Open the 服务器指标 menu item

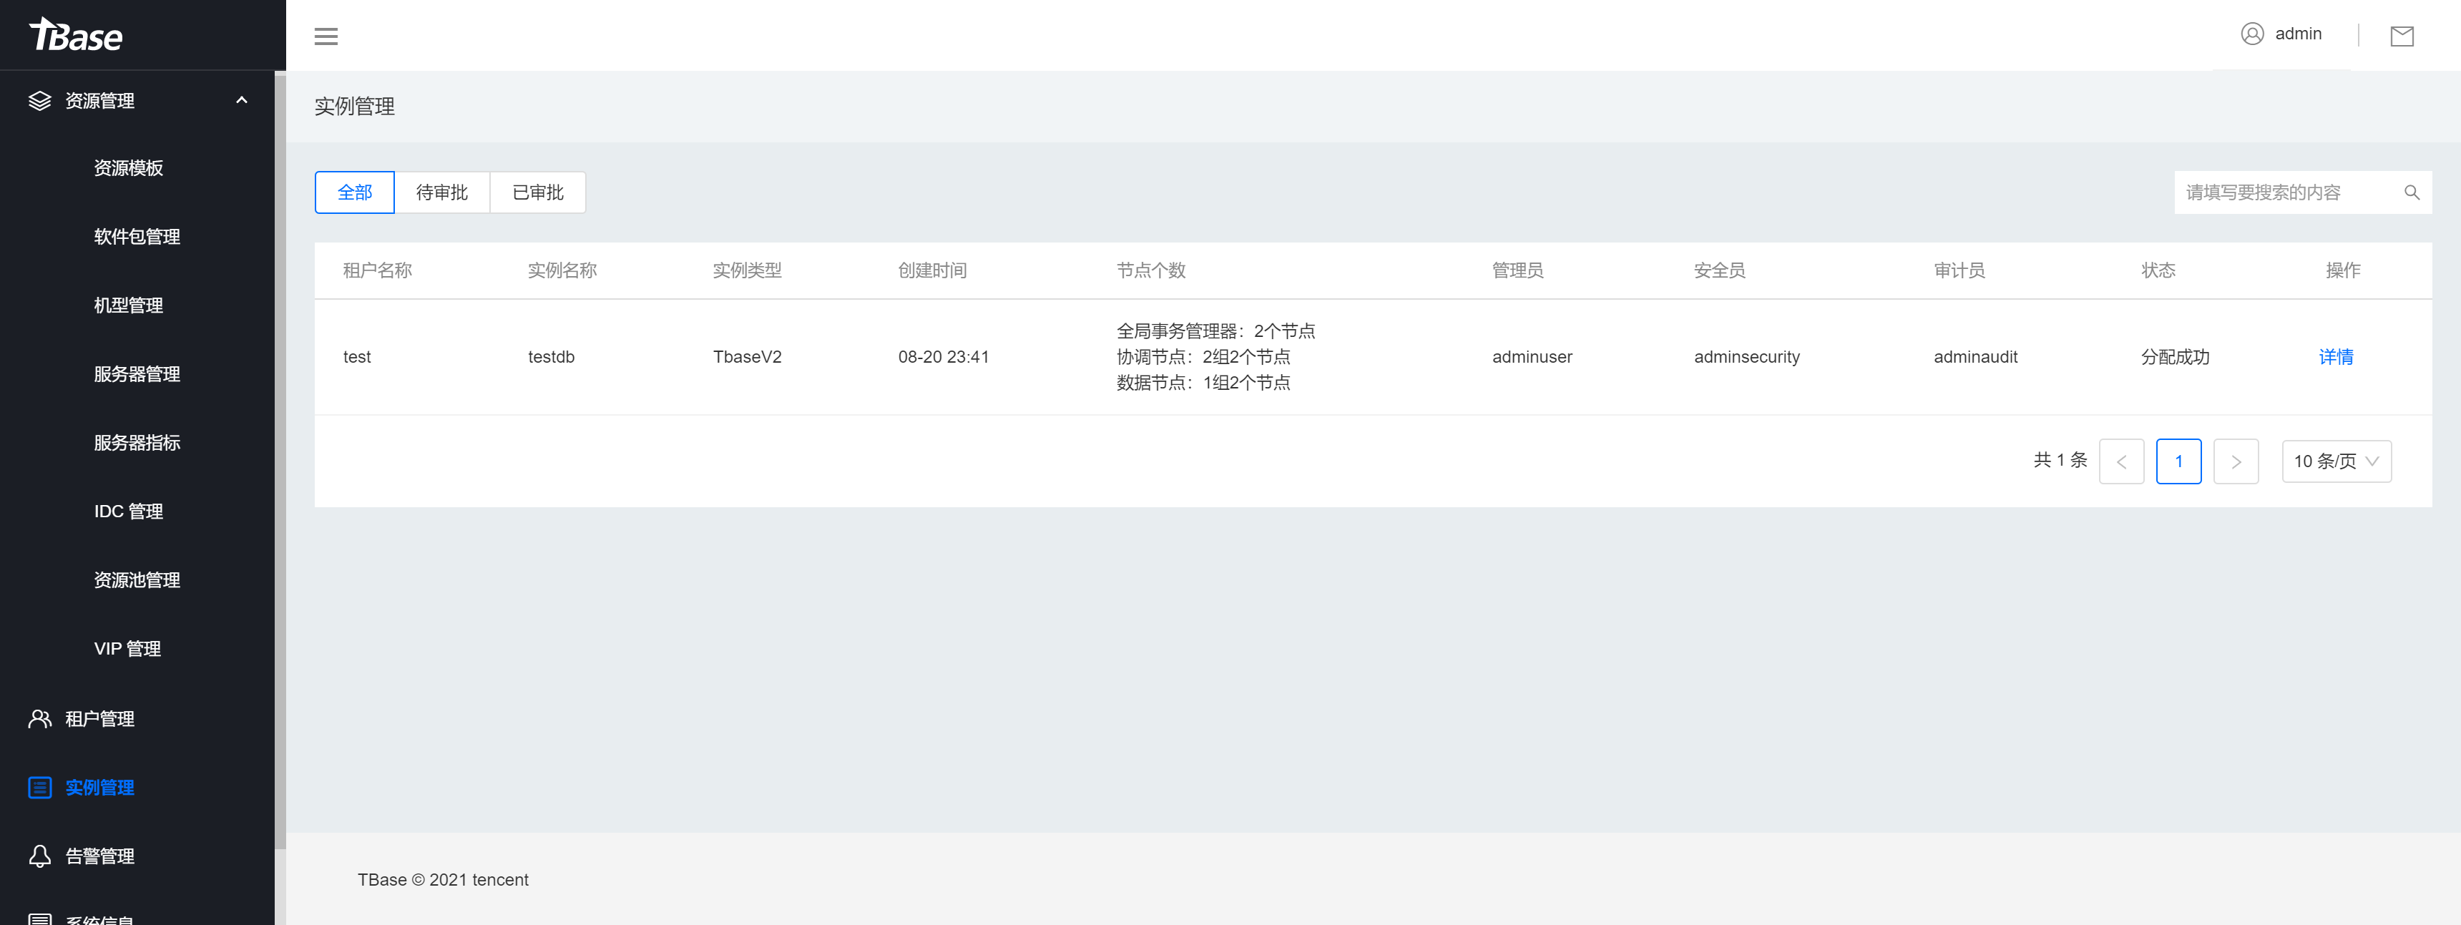click(x=136, y=442)
